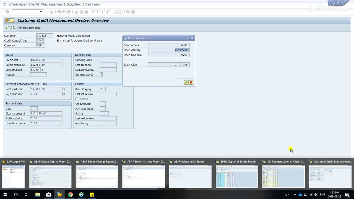This screenshot has width=354, height=199.
Task: Switch to SD: Reorganization of Credit thumbnail
Action: [x=283, y=174]
